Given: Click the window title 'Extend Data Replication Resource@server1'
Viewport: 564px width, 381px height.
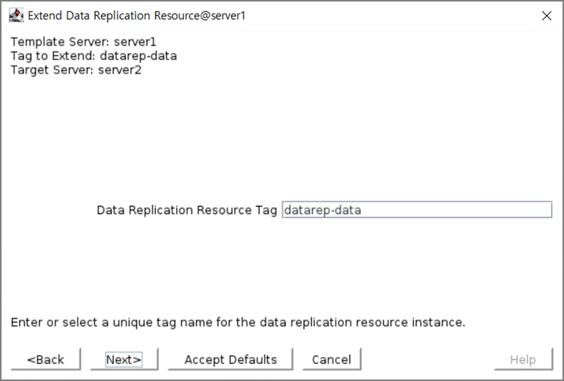Looking at the screenshot, I should coord(136,16).
